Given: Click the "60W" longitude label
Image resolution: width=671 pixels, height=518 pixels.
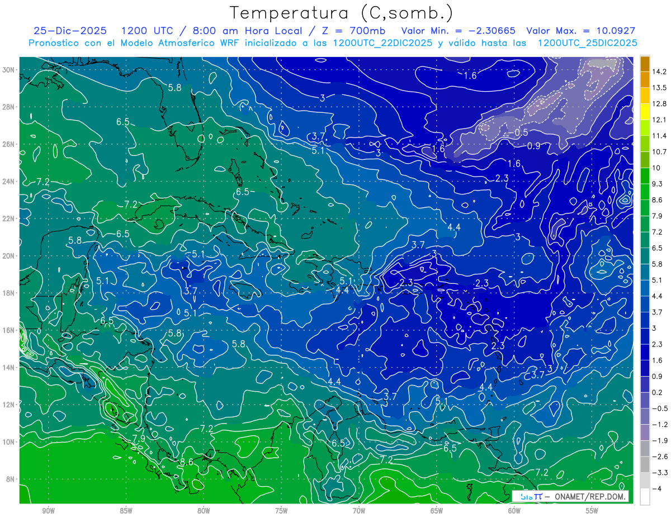Looking at the screenshot, I should 514,511.
